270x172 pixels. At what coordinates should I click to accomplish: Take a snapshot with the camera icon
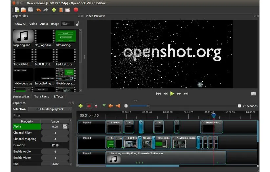point(253,94)
